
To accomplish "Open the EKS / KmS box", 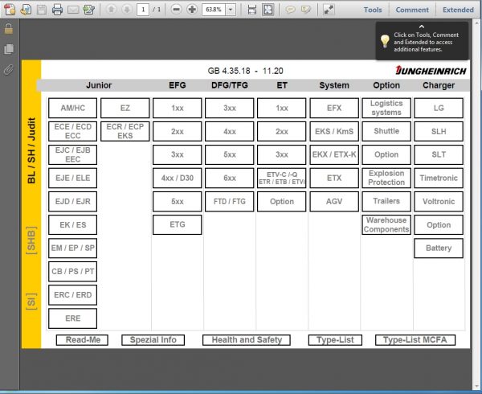I will tap(334, 131).
